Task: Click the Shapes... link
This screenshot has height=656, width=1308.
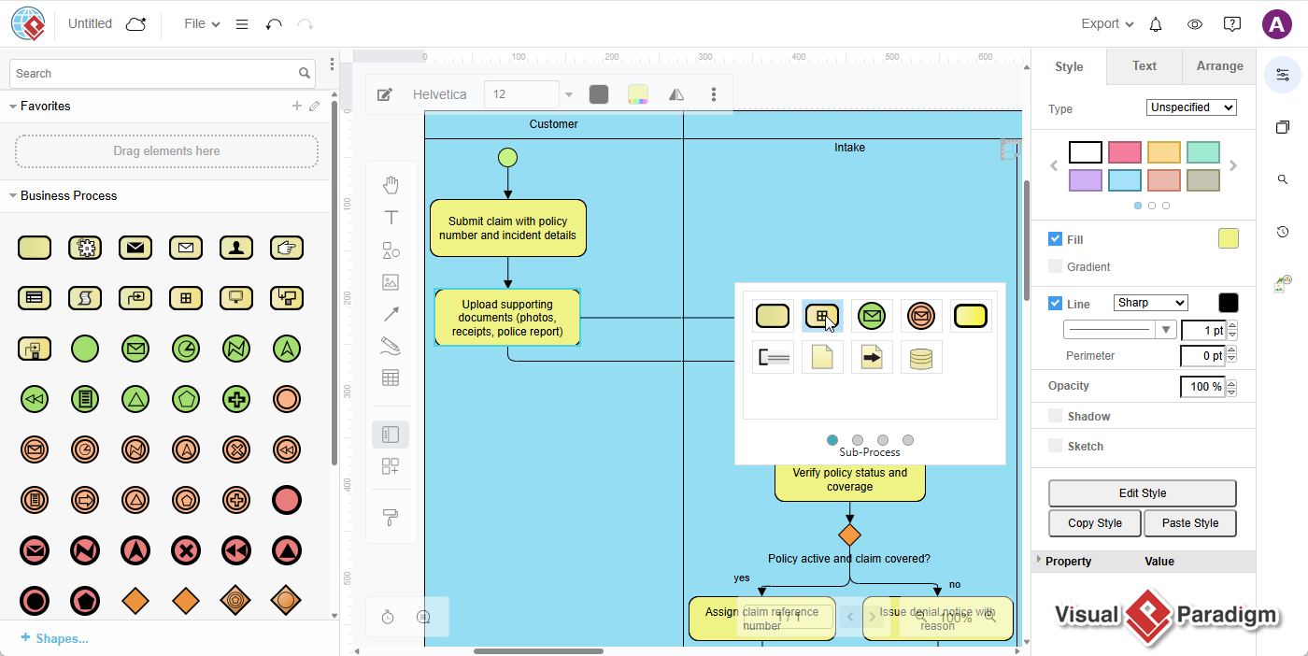Action: pos(54,638)
